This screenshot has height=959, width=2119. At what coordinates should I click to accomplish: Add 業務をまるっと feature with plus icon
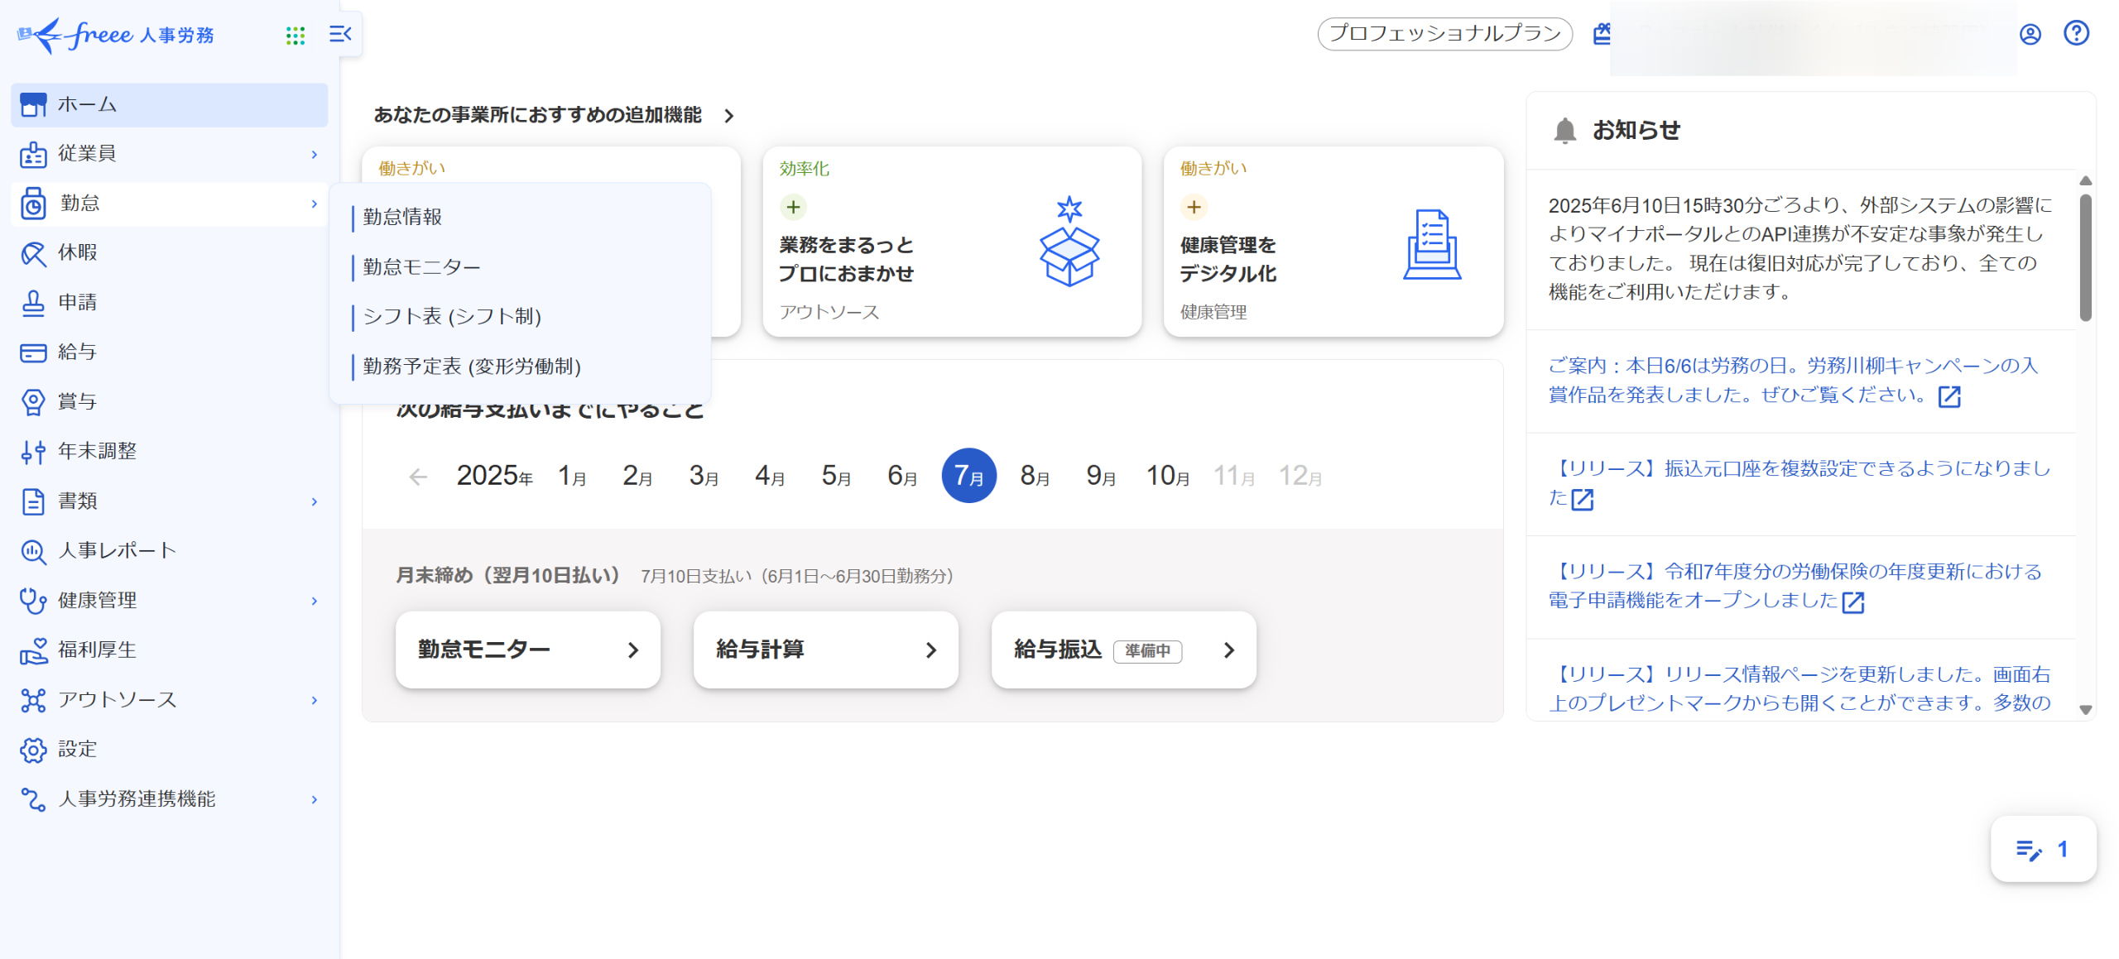click(793, 207)
